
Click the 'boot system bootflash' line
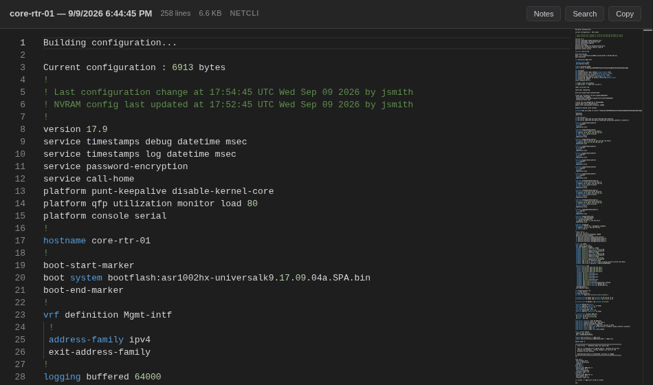click(207, 278)
